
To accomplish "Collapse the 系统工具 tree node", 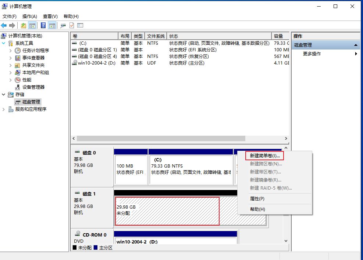I will tap(4, 43).
